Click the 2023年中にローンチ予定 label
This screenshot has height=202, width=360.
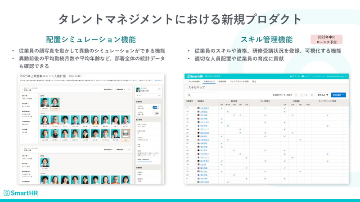point(326,40)
